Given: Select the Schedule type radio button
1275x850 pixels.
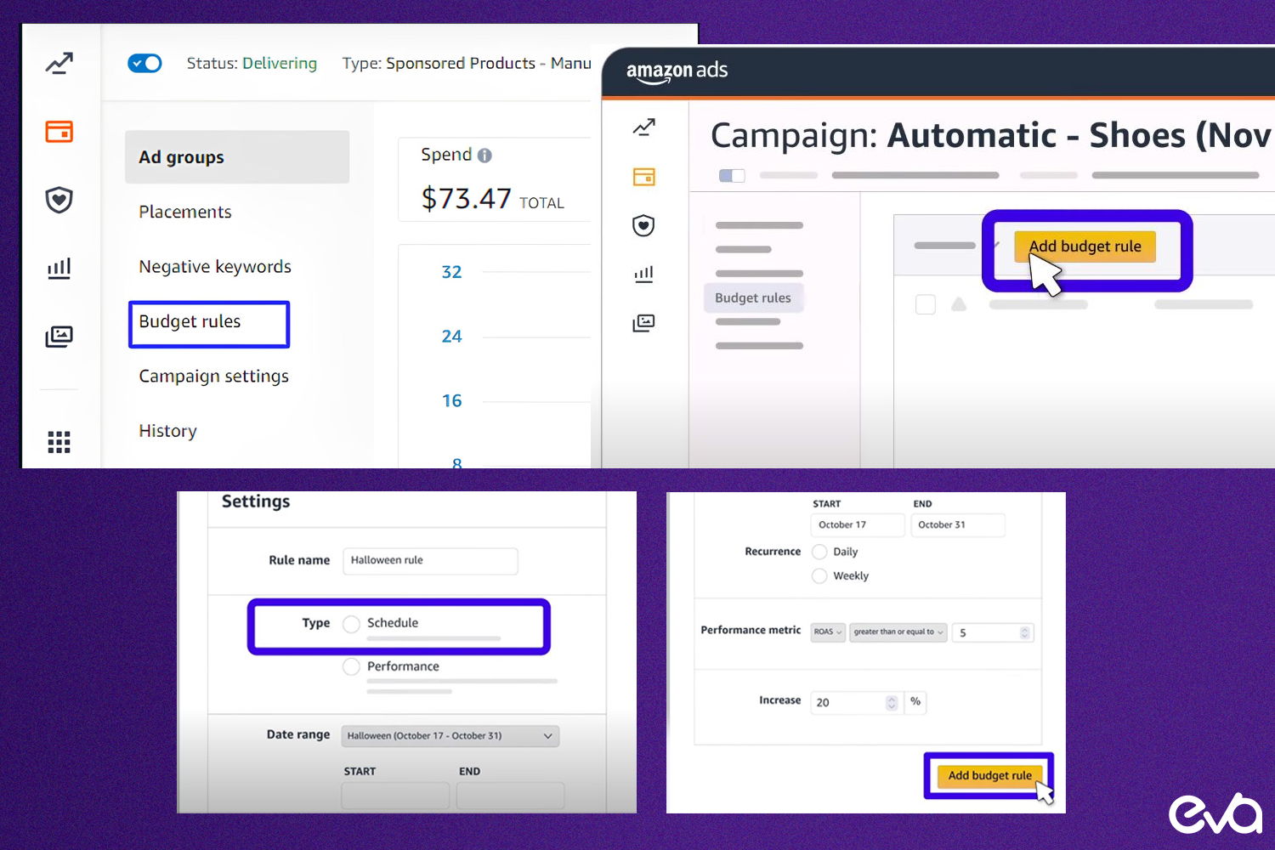Looking at the screenshot, I should [352, 624].
